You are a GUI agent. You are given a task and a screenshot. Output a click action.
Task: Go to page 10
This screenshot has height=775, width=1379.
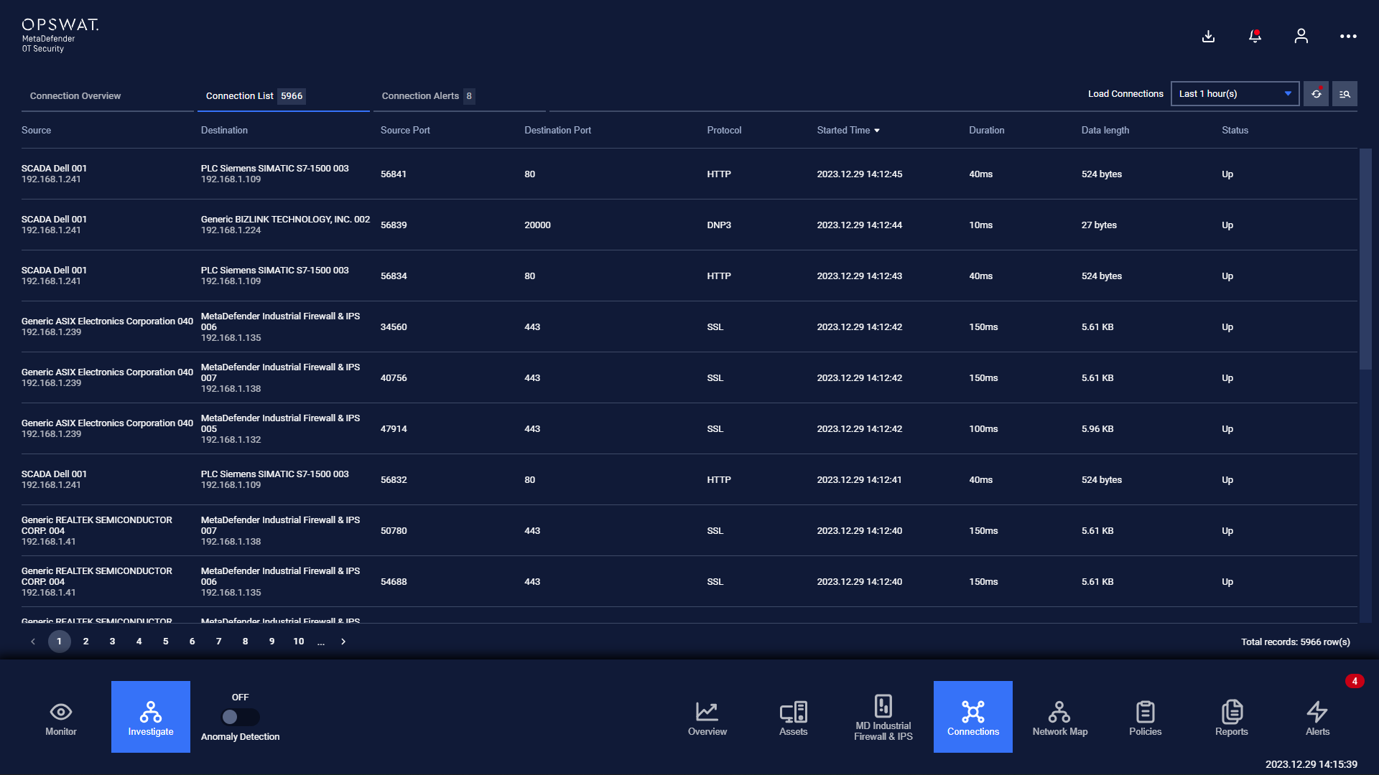[299, 642]
